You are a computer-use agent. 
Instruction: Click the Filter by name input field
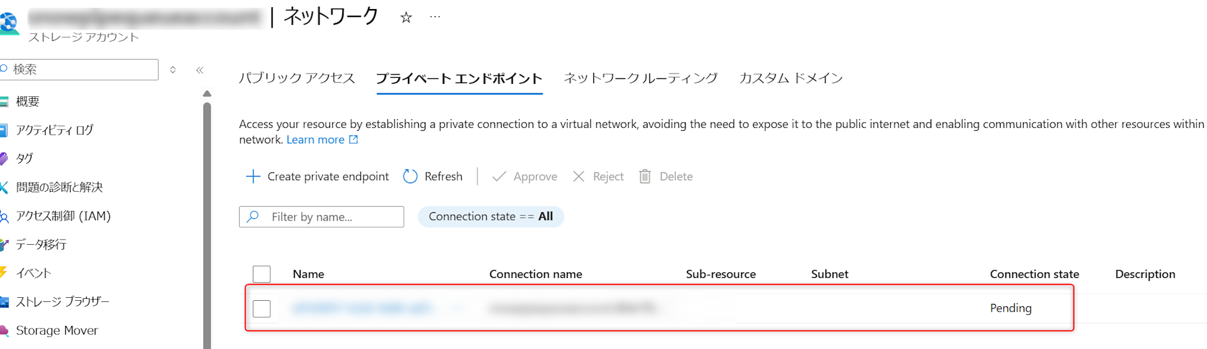[x=329, y=217]
